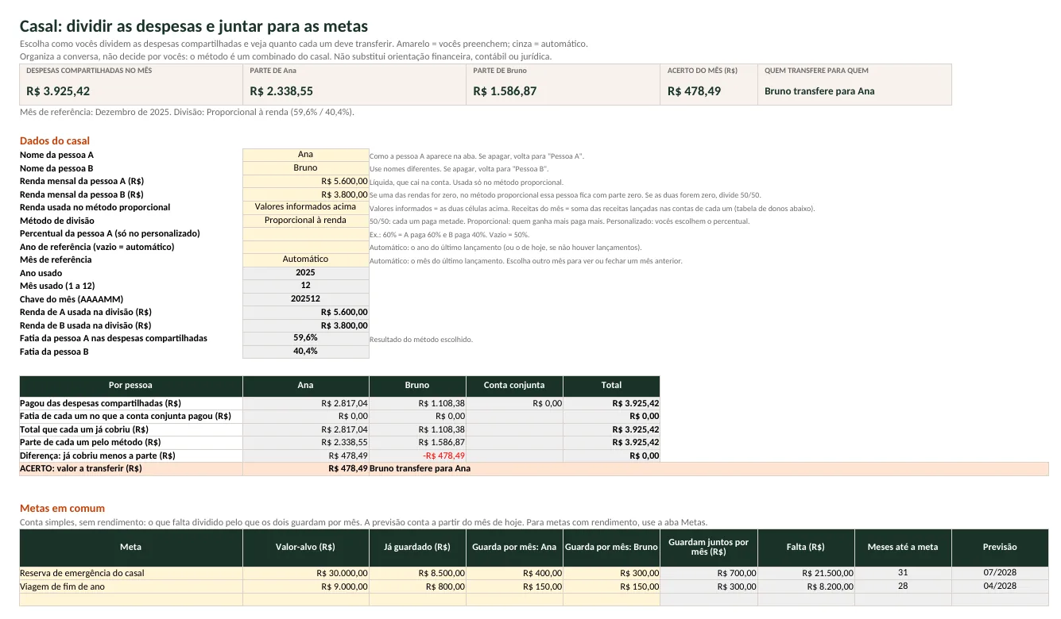
Task: Select the R$ 8.500,00 Já guardado cell
Action: click(418, 573)
